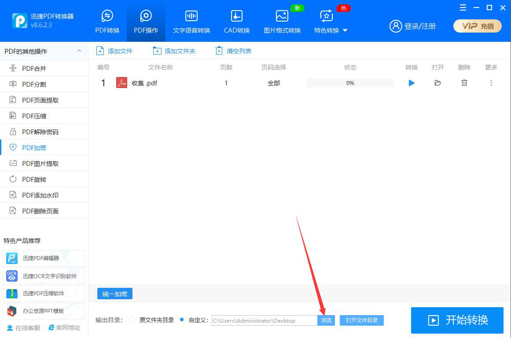Select PDF添加水印 in sidebar
This screenshot has height=338, width=511.
click(44, 195)
